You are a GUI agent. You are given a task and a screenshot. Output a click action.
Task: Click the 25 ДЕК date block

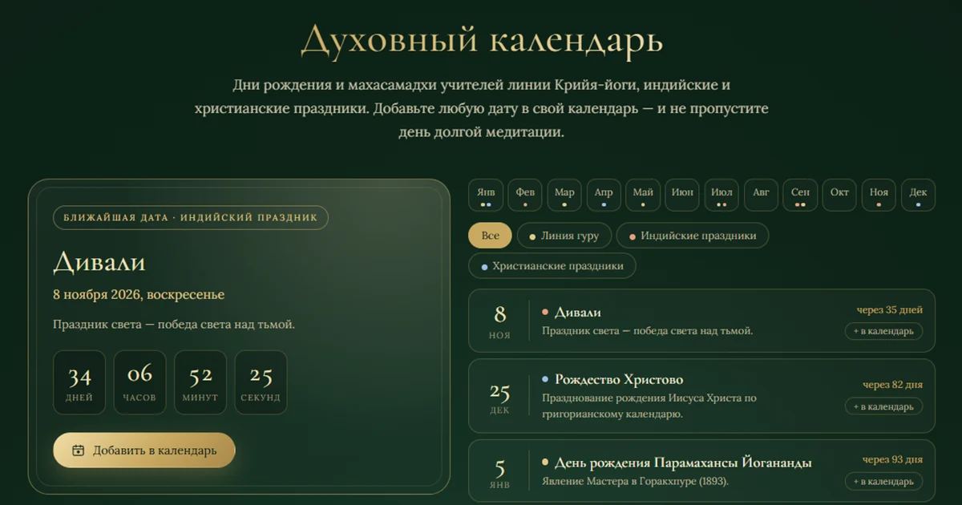[499, 396]
